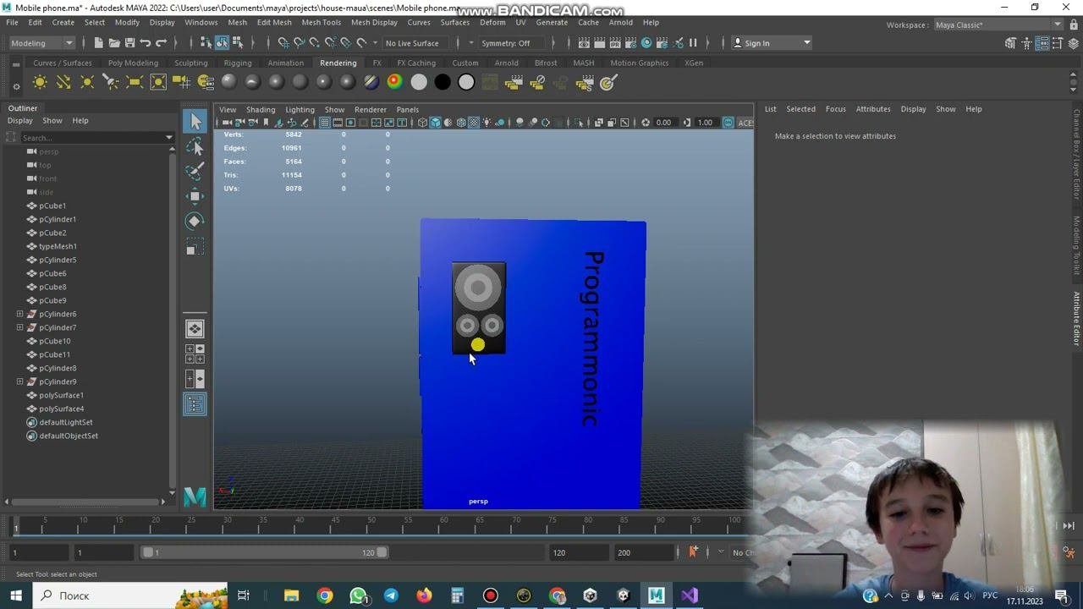The width and height of the screenshot is (1083, 609).
Task: Toggle film gate in the panel toolbar
Action: 338,123
